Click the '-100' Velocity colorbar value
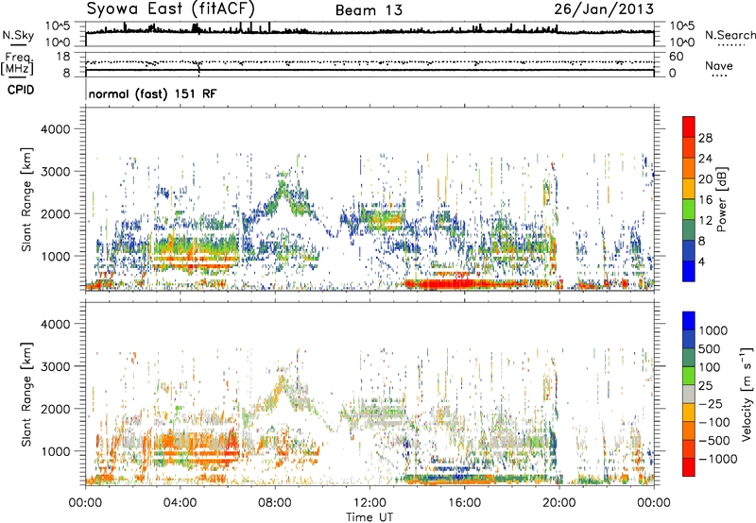The image size is (756, 523). coord(714,422)
